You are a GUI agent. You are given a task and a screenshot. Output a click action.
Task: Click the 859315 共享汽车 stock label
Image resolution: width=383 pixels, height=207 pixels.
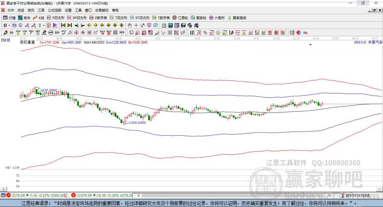(x=368, y=42)
